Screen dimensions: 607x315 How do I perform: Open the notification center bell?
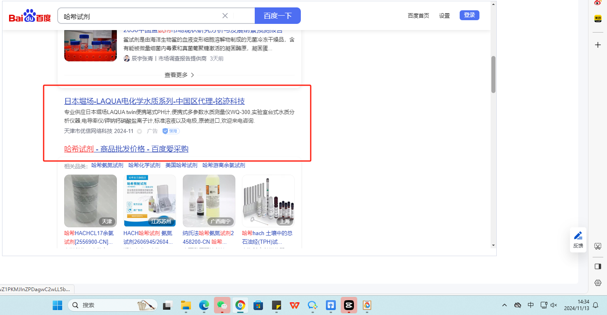pyautogui.click(x=595, y=305)
